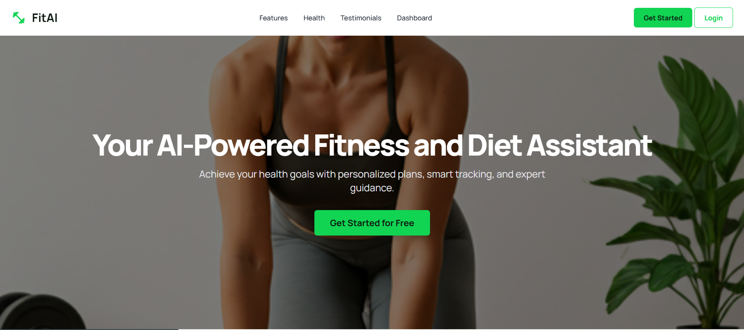Click the word Assistant in the headline
This screenshot has width=744, height=330.
click(x=589, y=145)
